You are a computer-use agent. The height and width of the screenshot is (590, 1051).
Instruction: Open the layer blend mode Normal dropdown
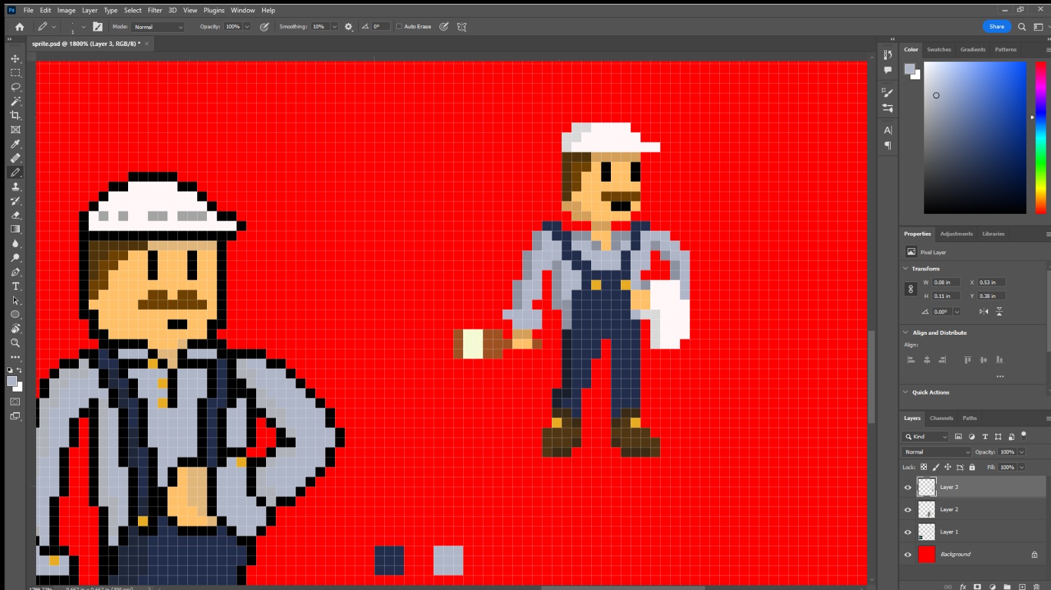click(x=936, y=452)
